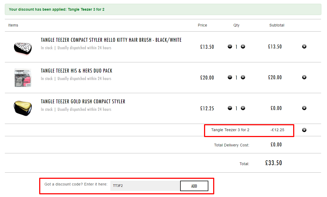Click the Price column header
327x197 pixels.
click(202, 25)
